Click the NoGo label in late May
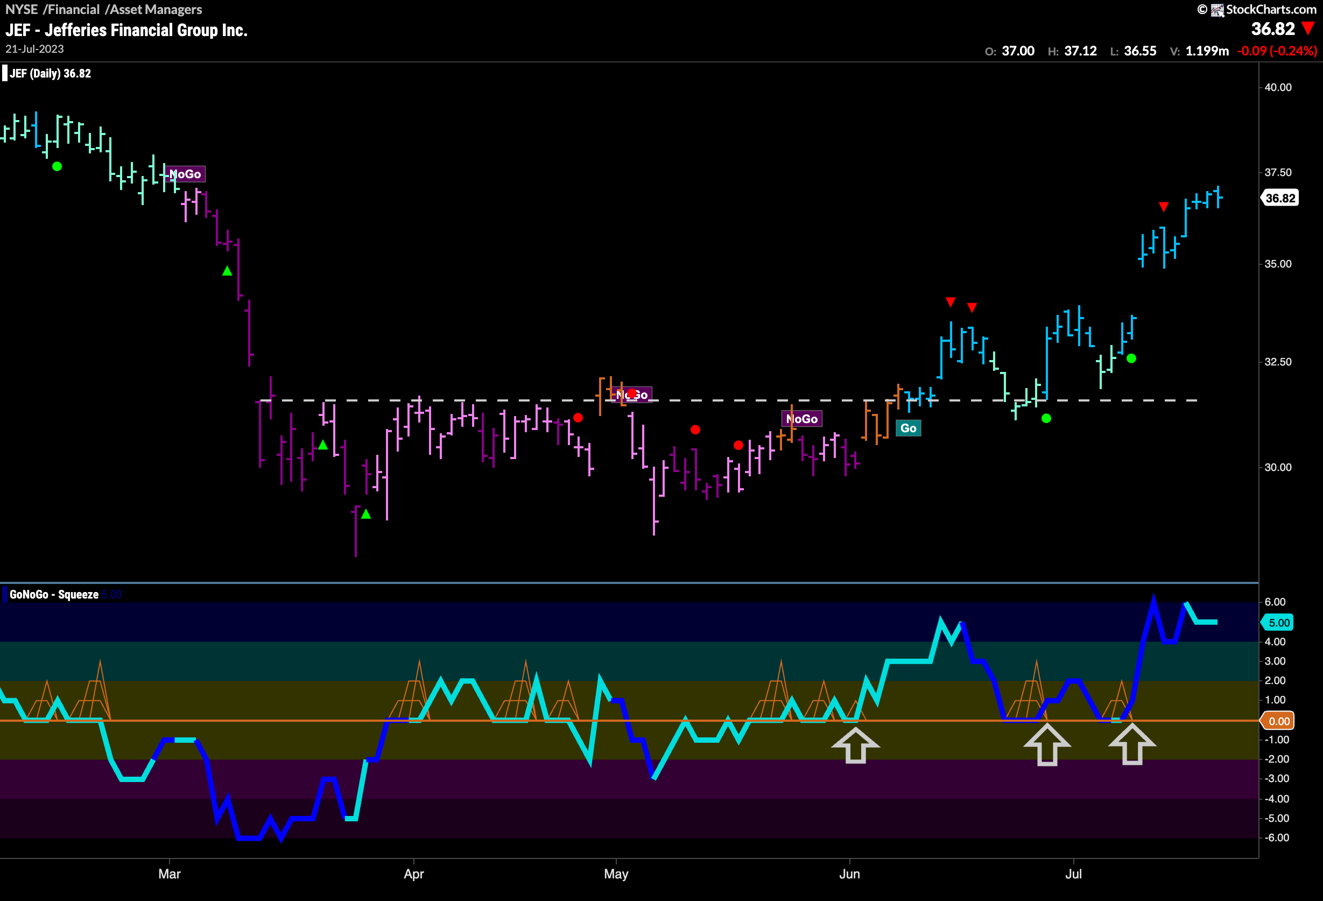This screenshot has width=1323, height=901. (801, 419)
